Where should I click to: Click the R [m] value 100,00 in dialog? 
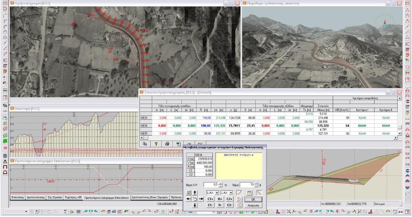204,167
